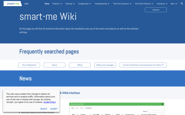Expand the Third Party Systems chevron
This screenshot has width=185, height=115.
click(130, 4)
